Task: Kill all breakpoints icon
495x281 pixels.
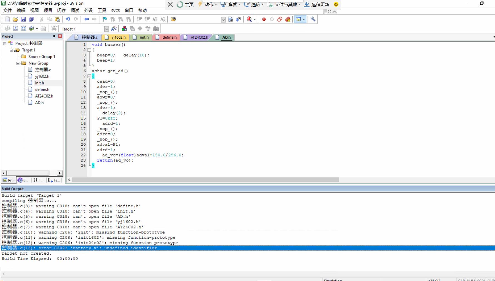Action: [288, 19]
